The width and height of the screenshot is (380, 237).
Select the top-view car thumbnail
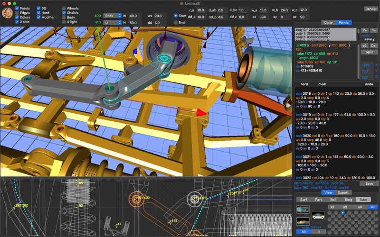(303, 210)
